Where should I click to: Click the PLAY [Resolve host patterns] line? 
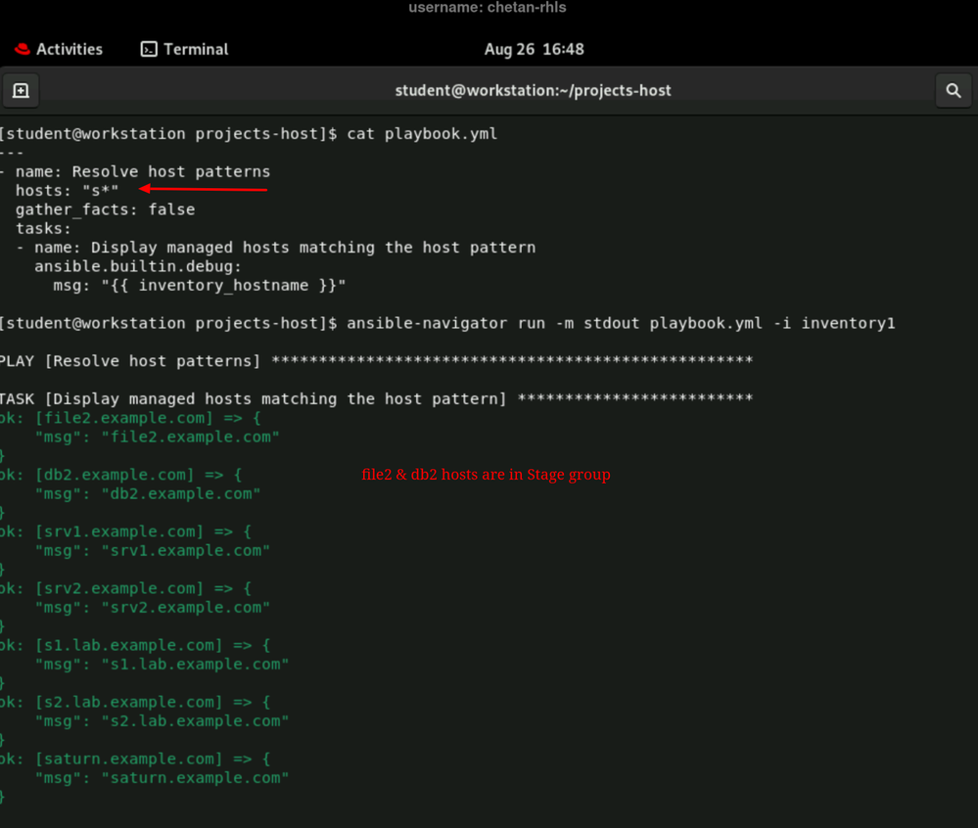point(132,361)
